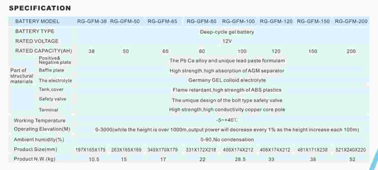This screenshot has width=378, height=170.
Task: Click the 521X240X220 size value
Action: click(x=350, y=150)
